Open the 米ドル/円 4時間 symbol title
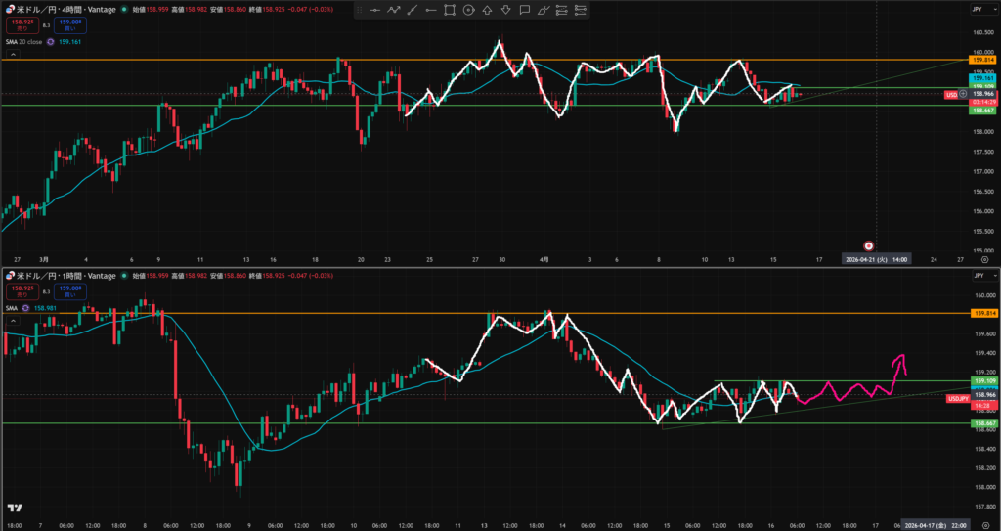The width and height of the screenshot is (1001, 531). [x=59, y=8]
